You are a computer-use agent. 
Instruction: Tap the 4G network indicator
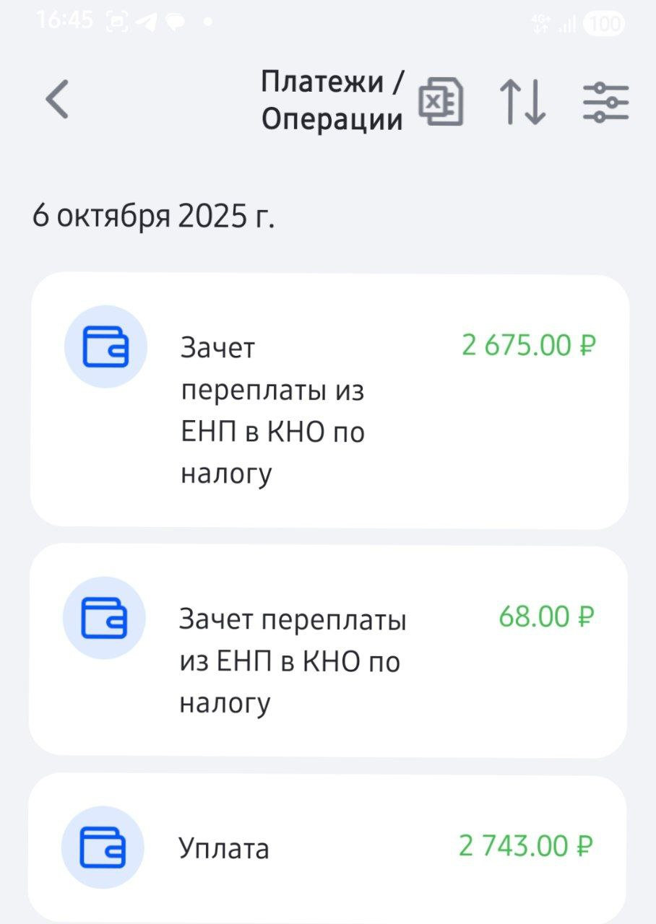coord(540,24)
